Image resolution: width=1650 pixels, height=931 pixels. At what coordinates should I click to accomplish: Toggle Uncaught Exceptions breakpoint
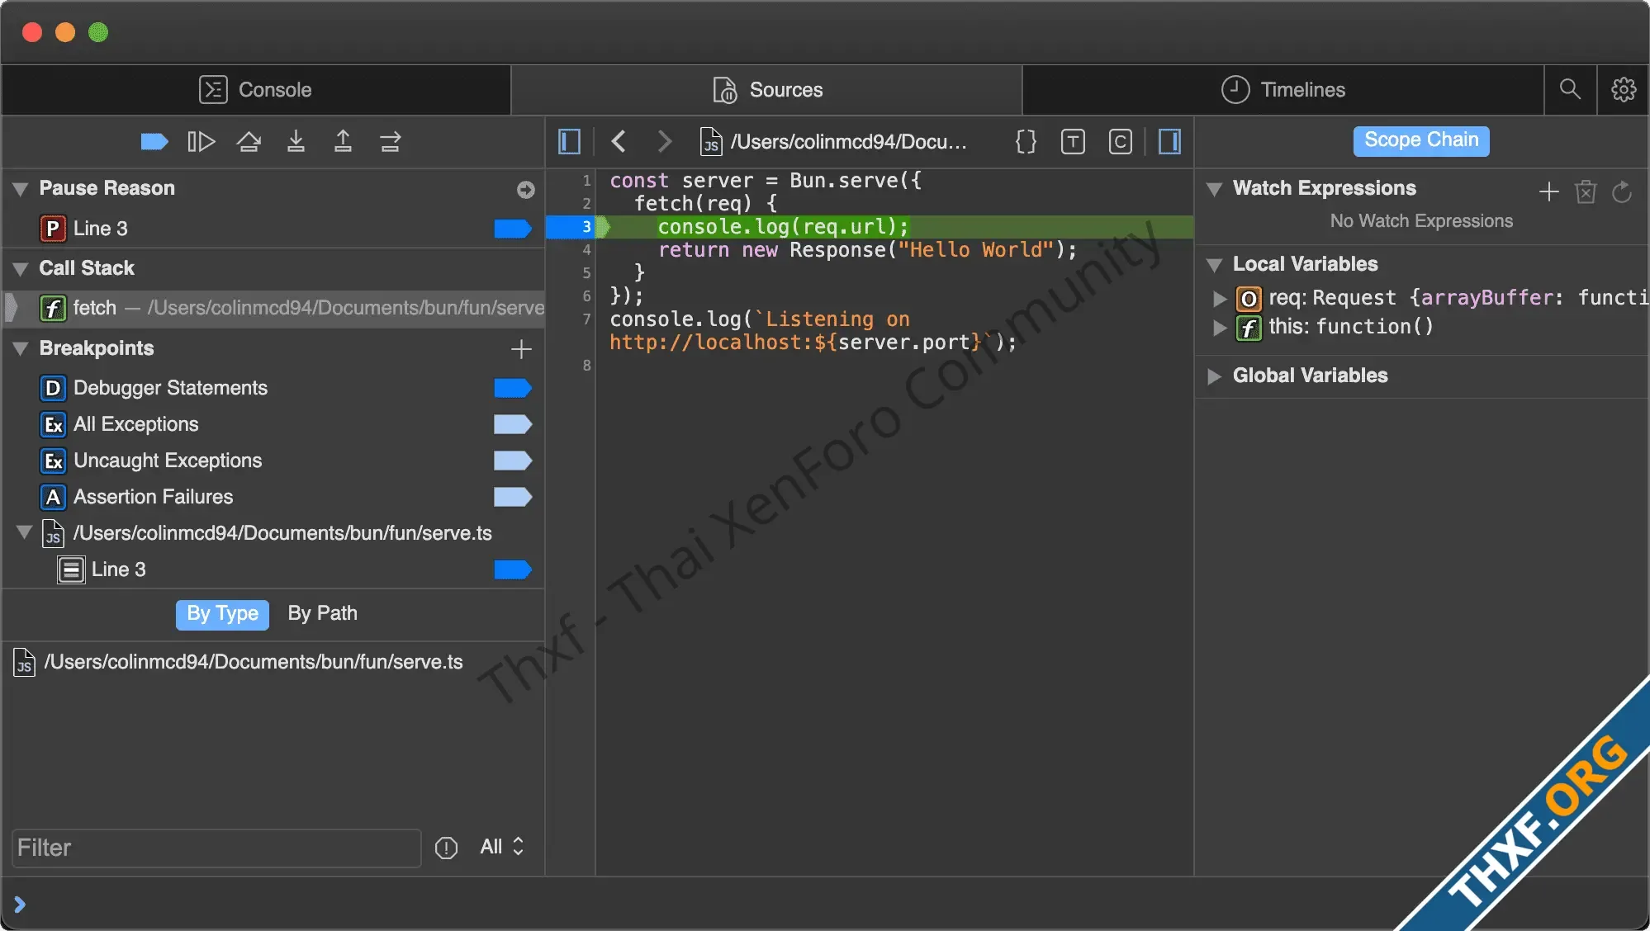pyautogui.click(x=513, y=461)
